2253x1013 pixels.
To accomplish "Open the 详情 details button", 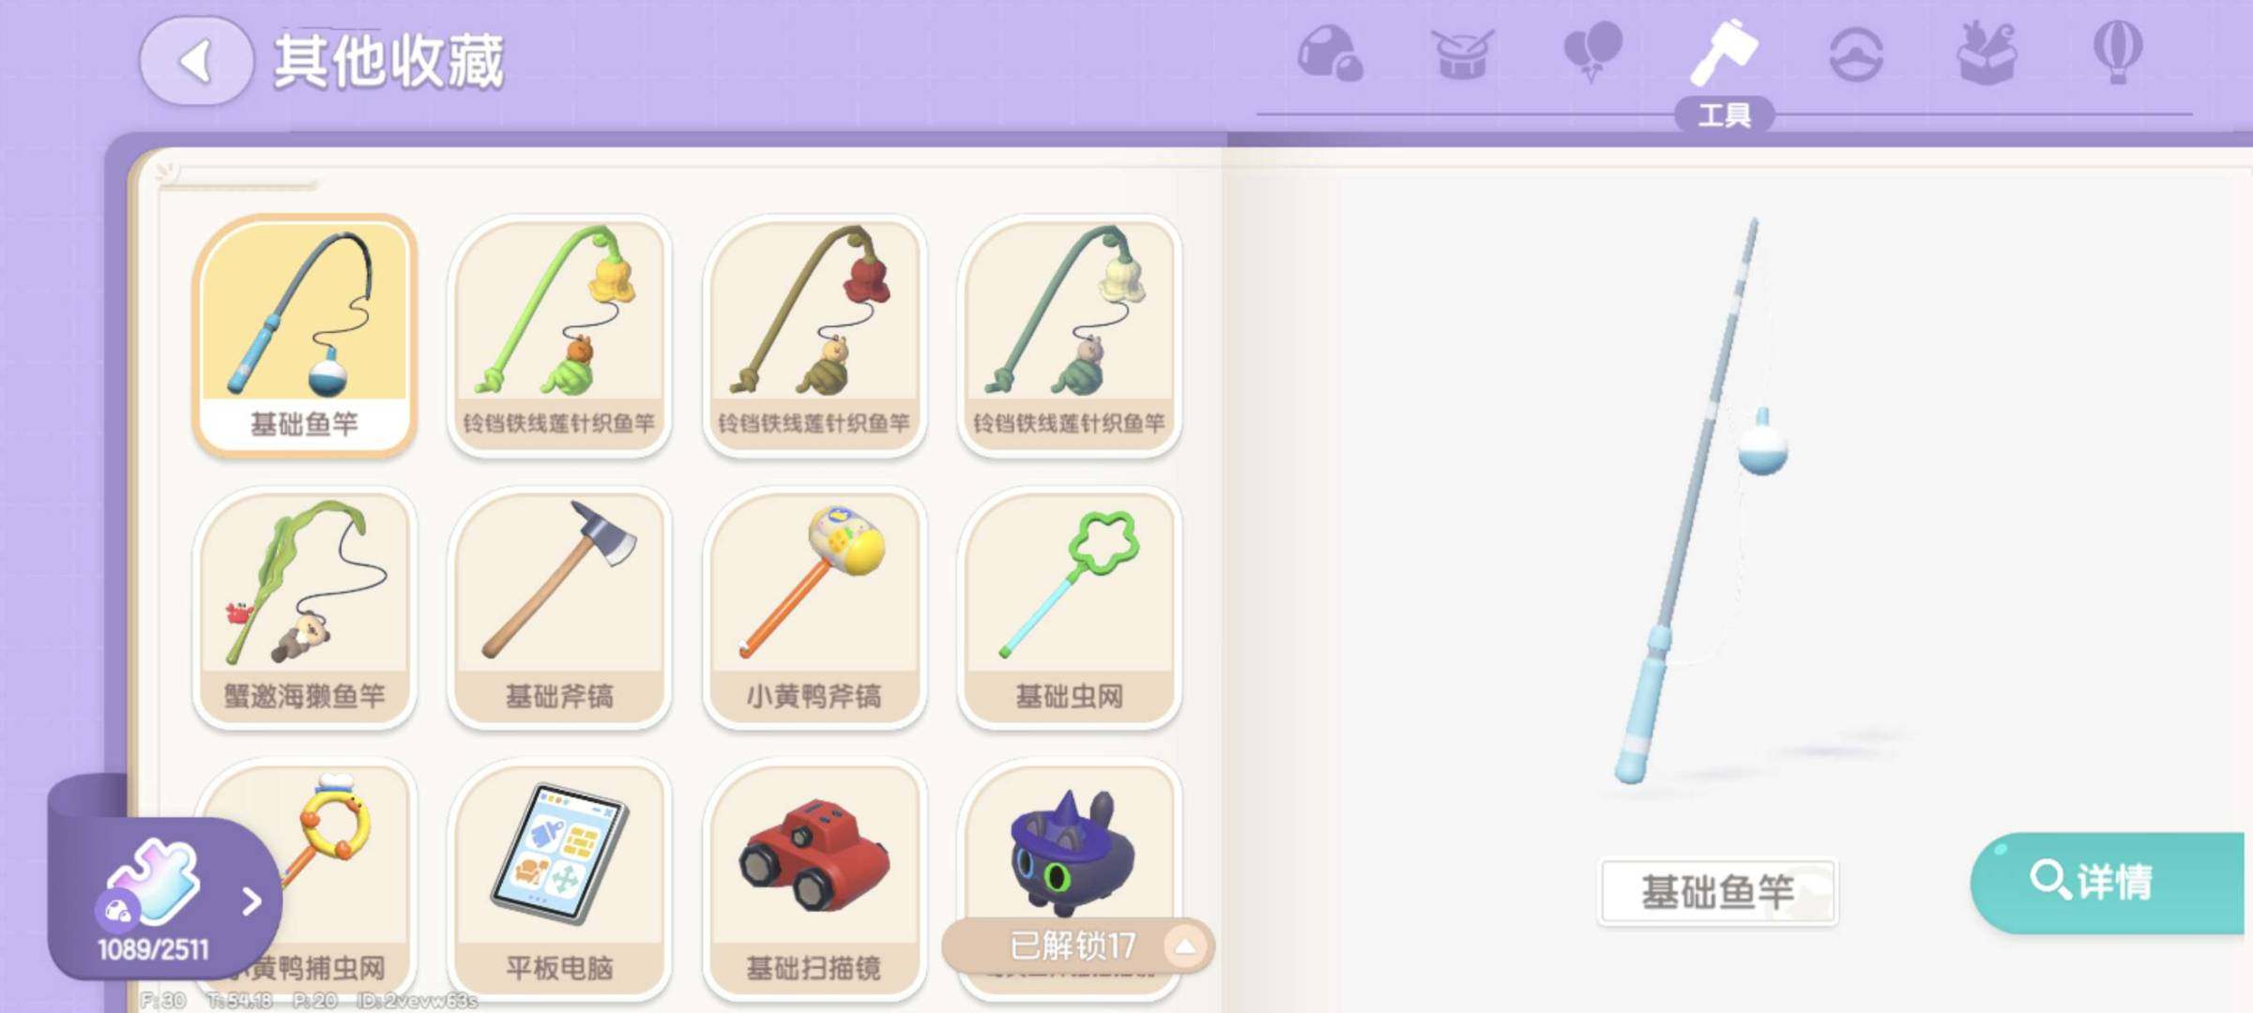I will tap(2108, 882).
